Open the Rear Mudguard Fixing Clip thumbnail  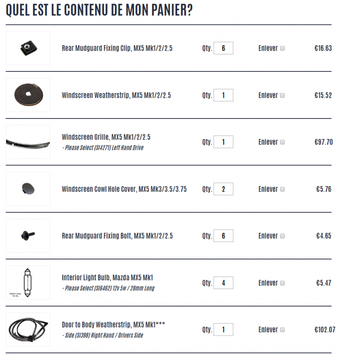point(28,48)
